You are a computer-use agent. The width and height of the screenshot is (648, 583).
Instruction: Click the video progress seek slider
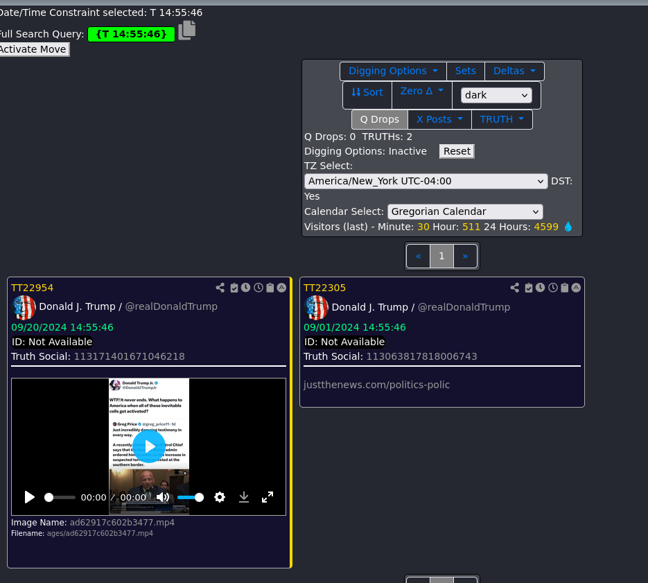pos(60,498)
